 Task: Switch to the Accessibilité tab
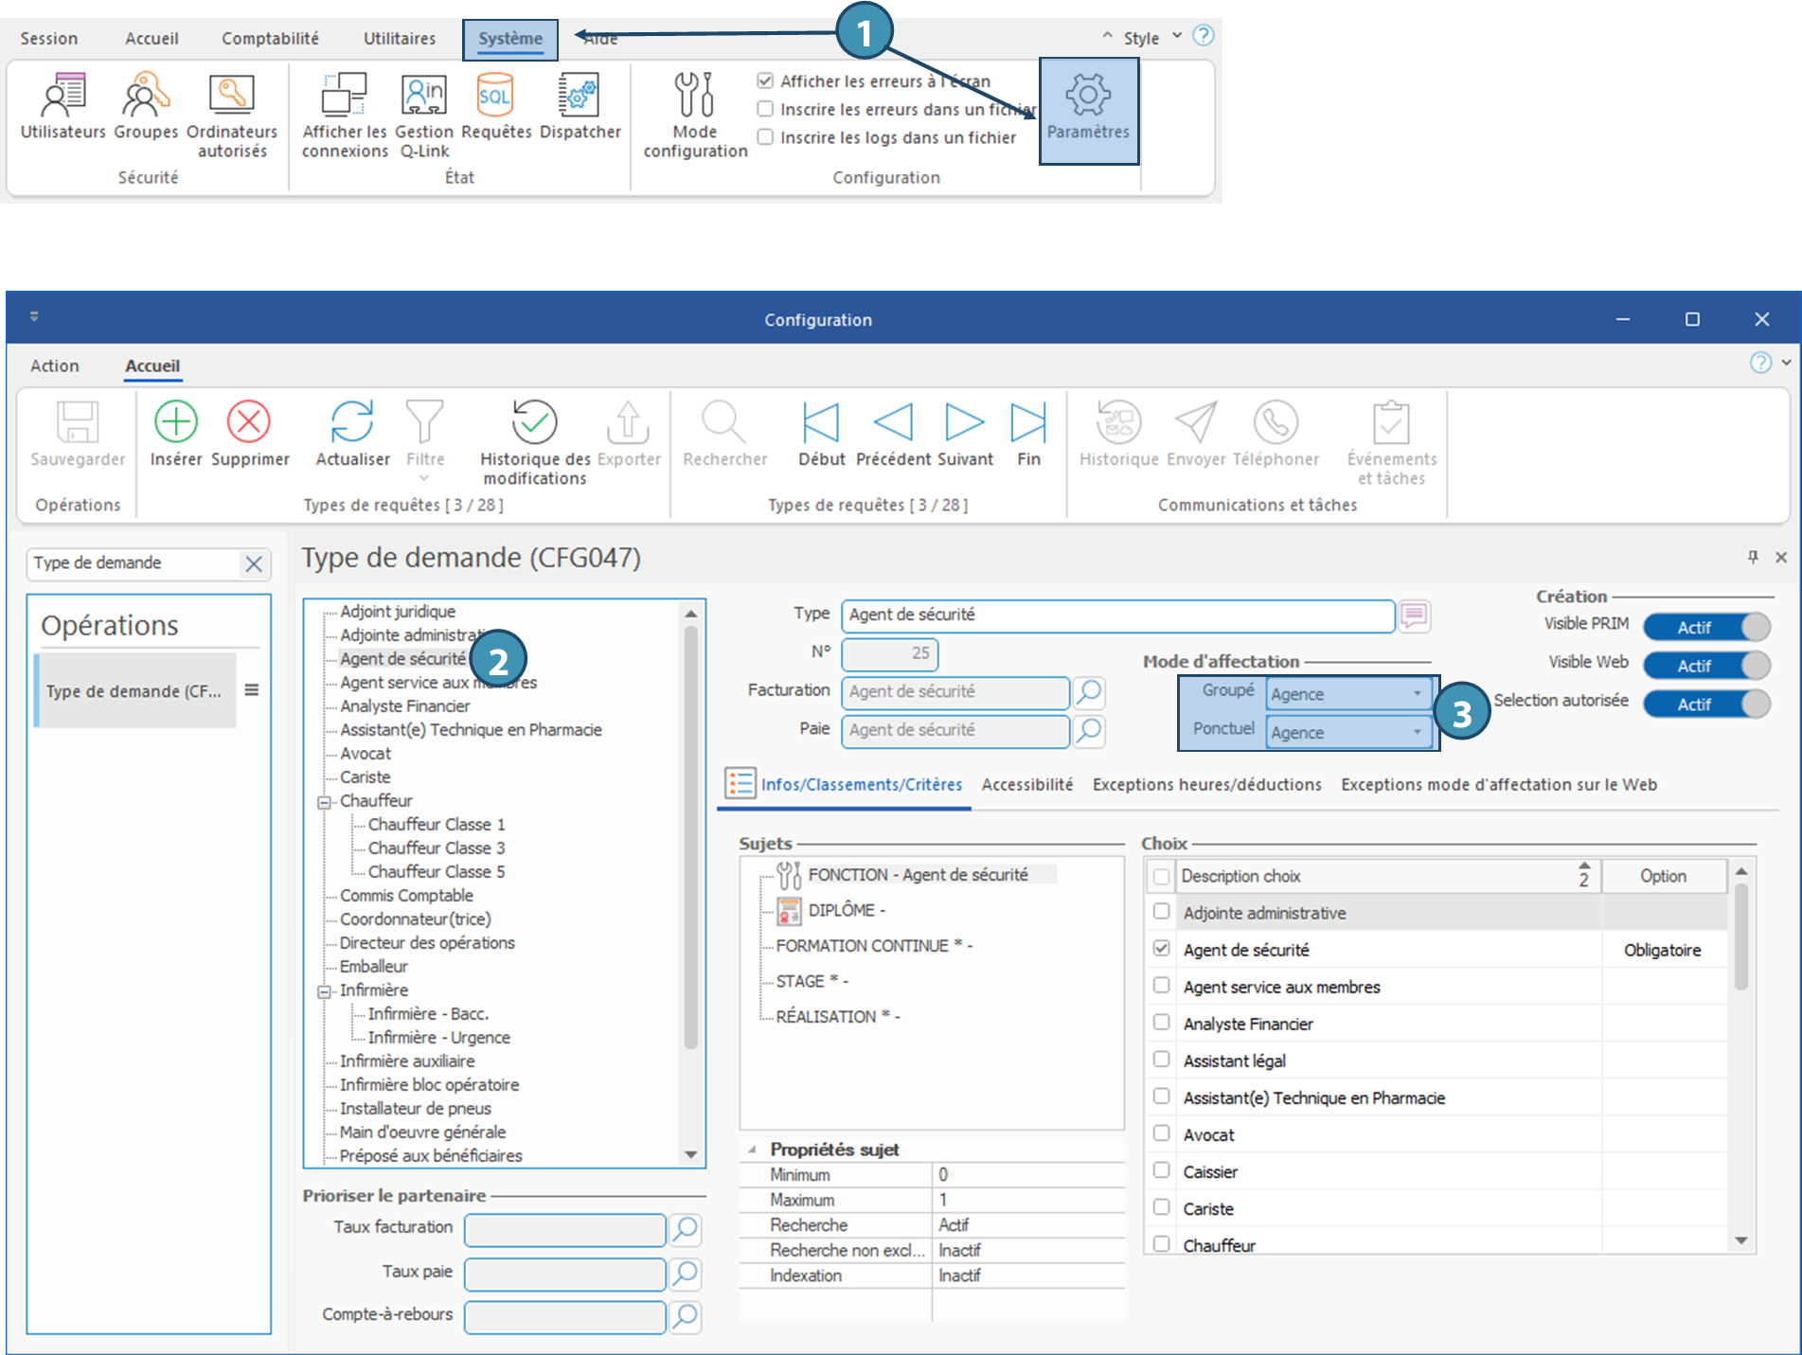click(x=1027, y=785)
